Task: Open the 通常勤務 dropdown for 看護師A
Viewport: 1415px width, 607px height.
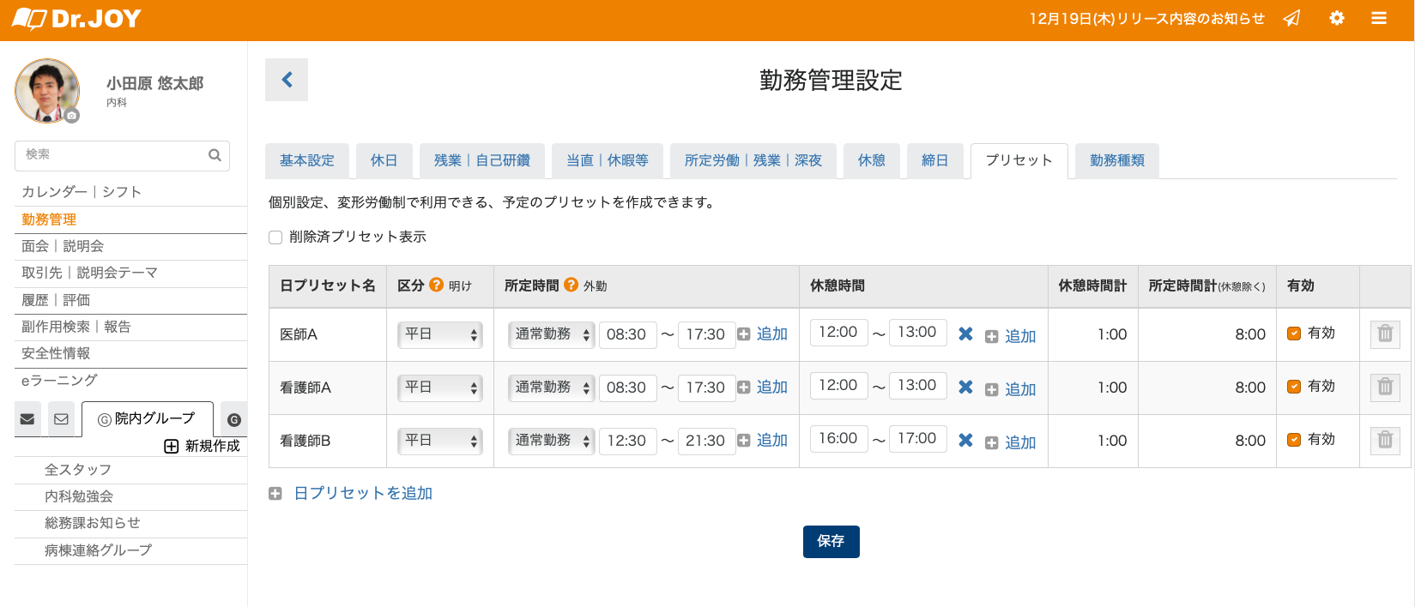Action: tap(551, 388)
